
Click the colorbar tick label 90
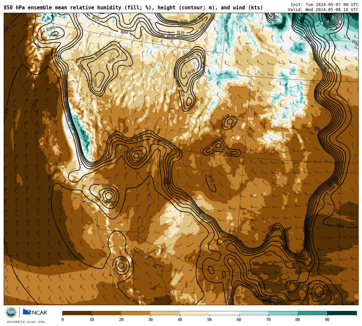click(327, 320)
